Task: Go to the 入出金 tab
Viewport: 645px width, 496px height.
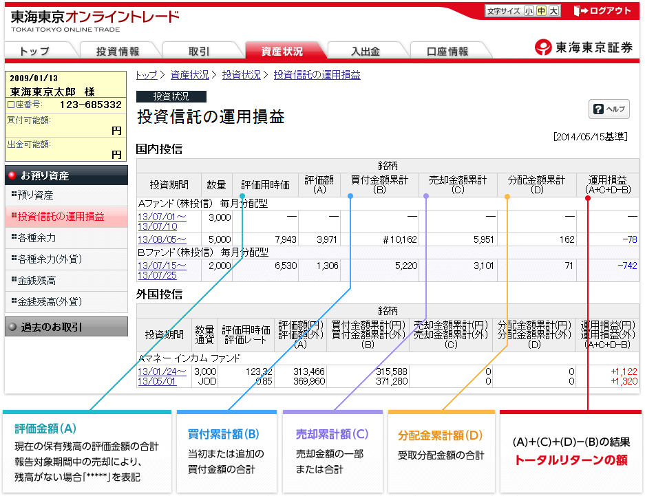Action: pos(366,51)
